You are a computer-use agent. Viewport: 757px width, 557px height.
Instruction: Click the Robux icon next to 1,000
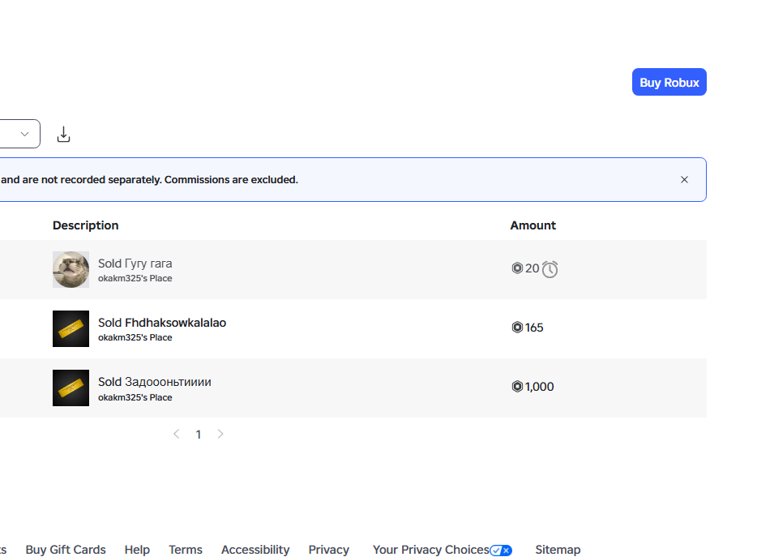(x=517, y=387)
